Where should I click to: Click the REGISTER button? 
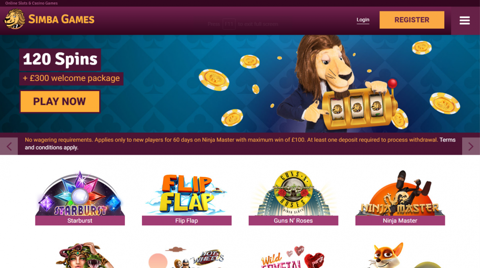[412, 20]
